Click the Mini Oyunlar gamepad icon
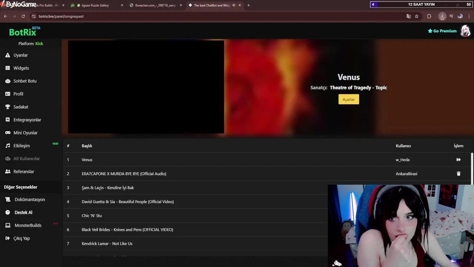Viewport: 474px width, 267px height. pos(7,133)
